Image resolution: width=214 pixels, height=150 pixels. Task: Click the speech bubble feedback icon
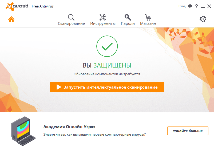(190, 6)
